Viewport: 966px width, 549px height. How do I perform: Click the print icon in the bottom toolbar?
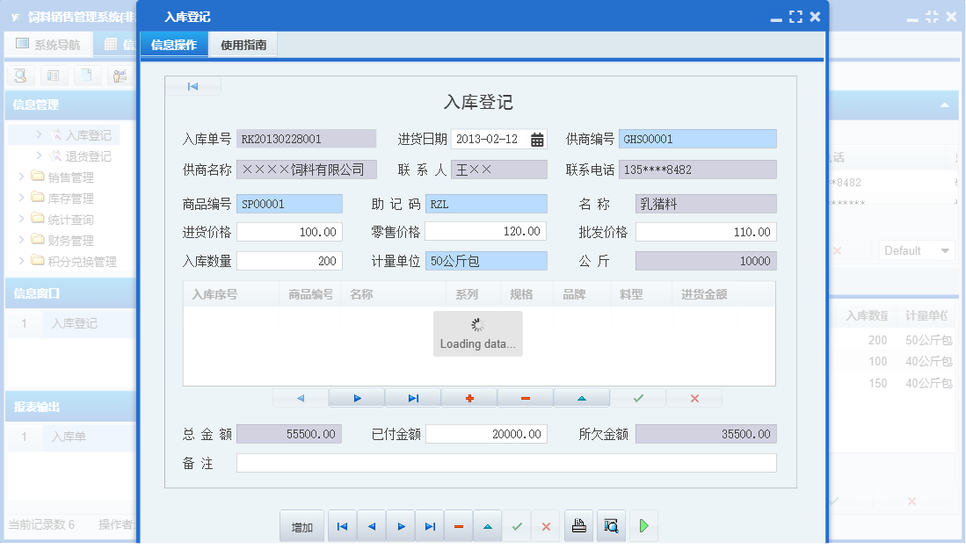coord(578,525)
